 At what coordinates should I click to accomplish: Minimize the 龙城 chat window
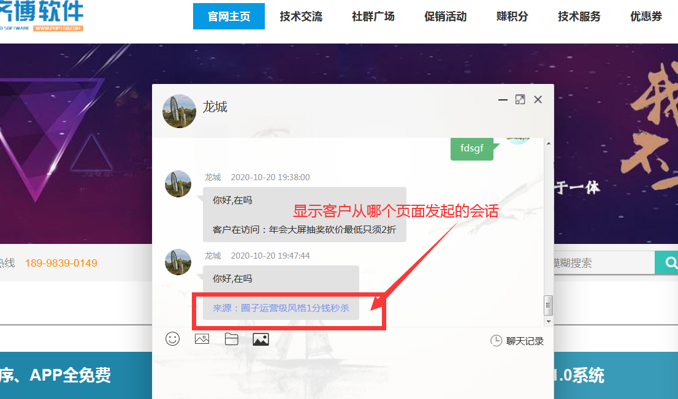(503, 99)
